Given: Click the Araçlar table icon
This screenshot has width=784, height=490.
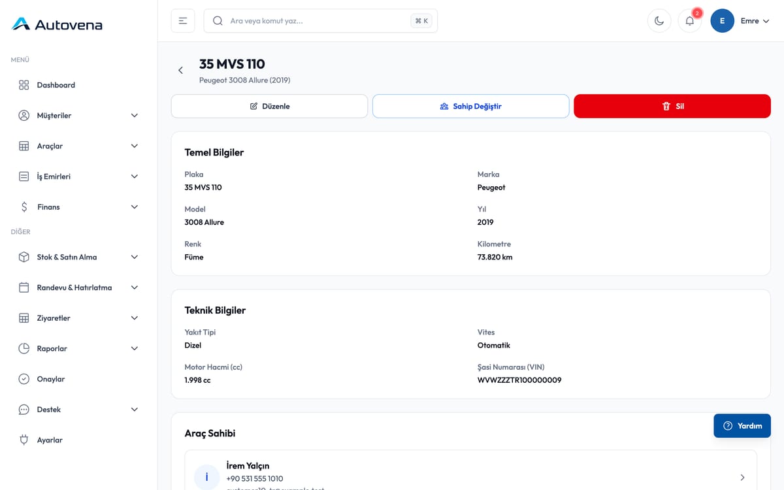Looking at the screenshot, I should click(x=24, y=146).
